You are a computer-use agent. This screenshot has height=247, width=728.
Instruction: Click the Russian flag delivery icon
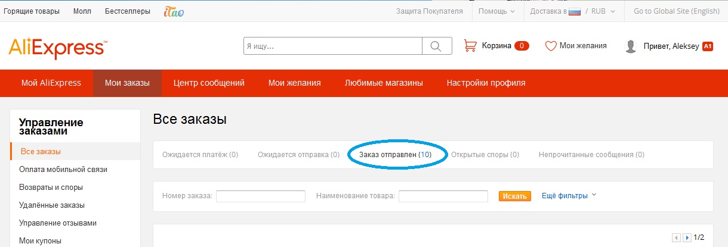point(575,11)
